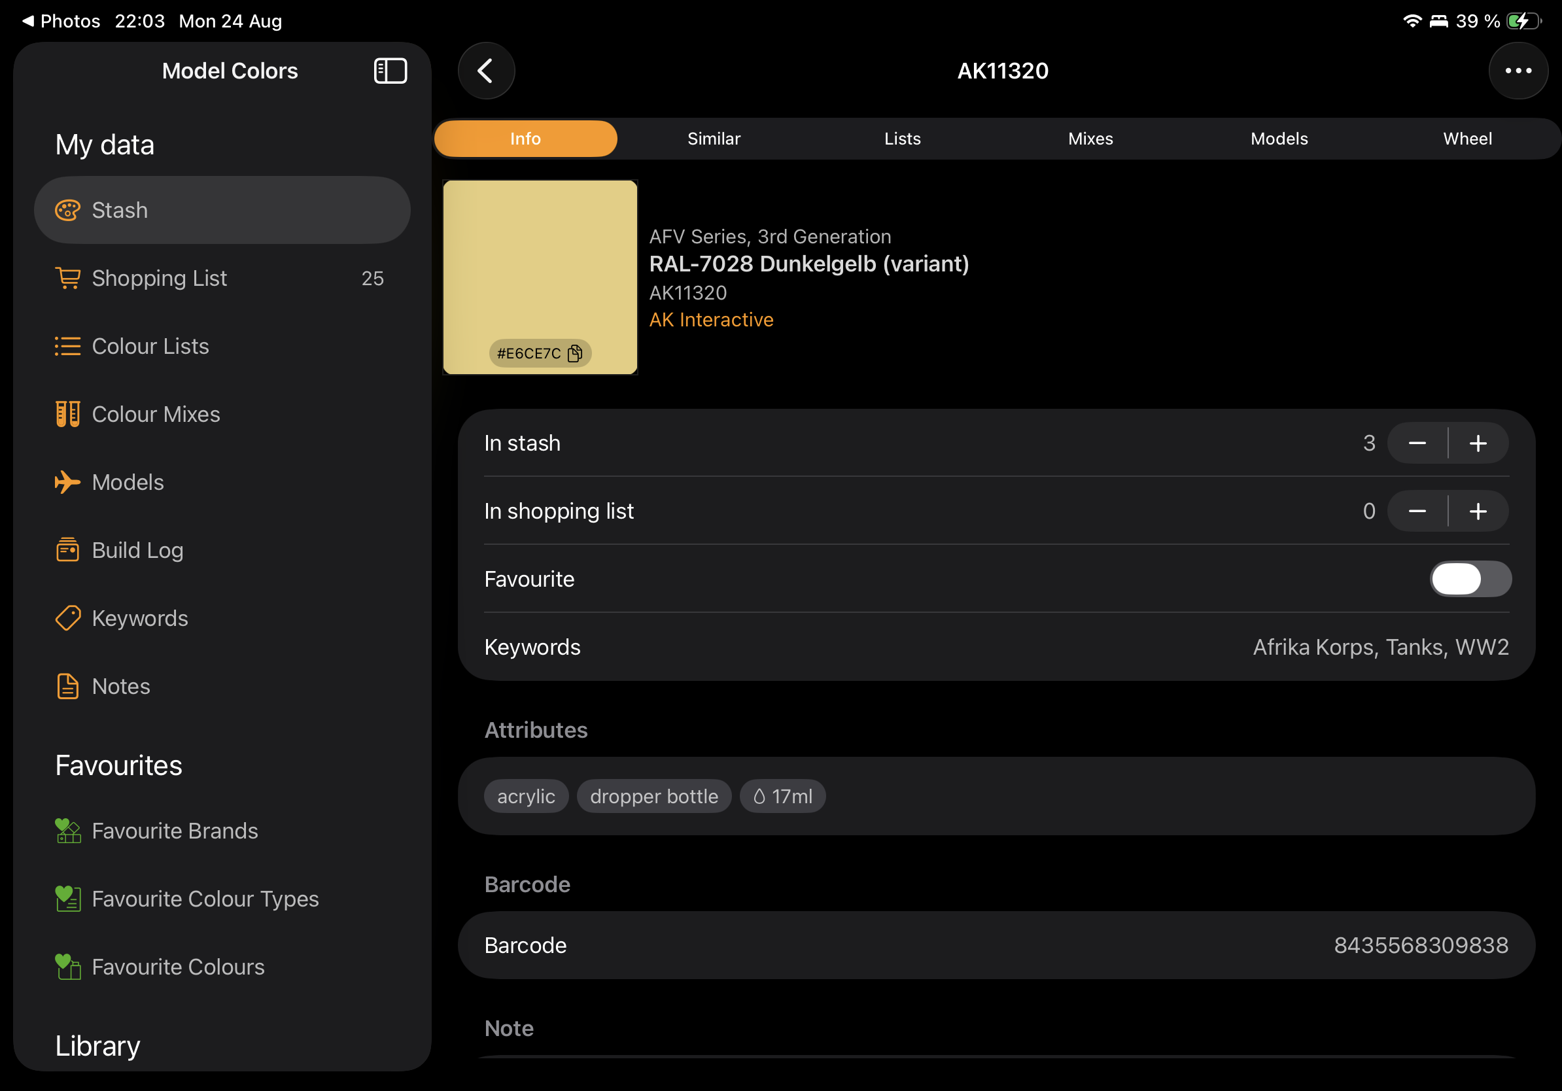Click the Shopping List cart icon

coord(67,278)
